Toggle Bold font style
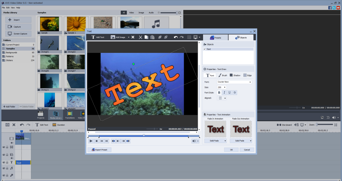 pos(219,92)
